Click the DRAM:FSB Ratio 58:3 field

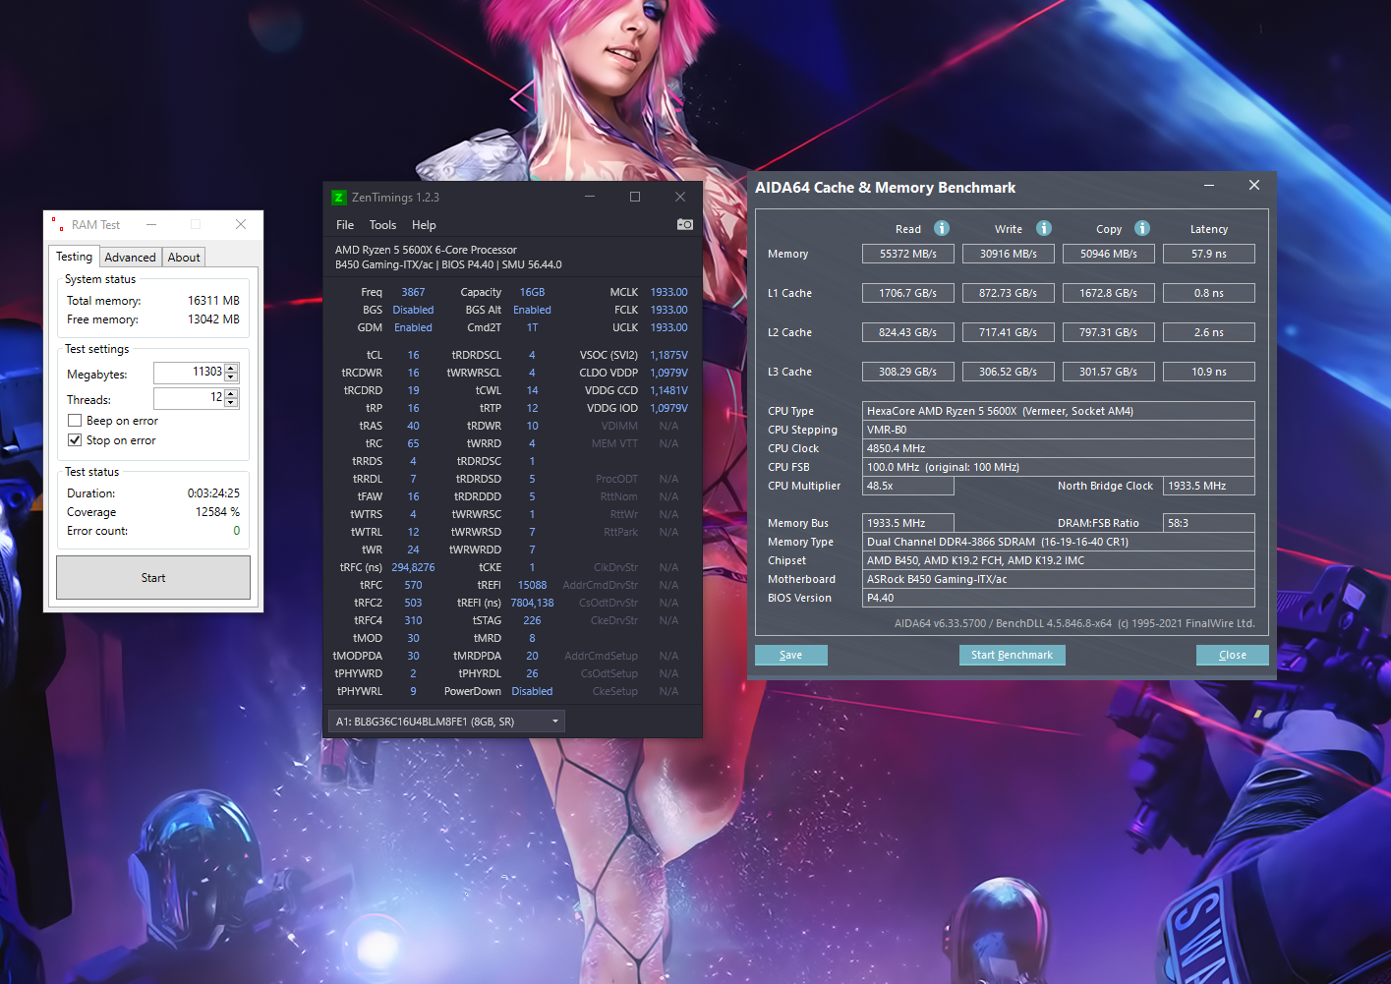(x=1209, y=523)
